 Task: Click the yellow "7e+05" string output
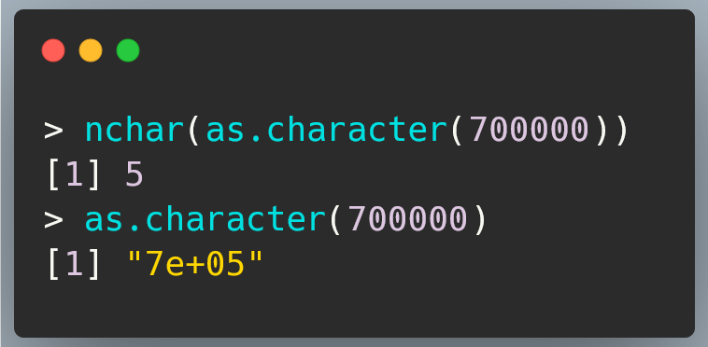point(195,263)
